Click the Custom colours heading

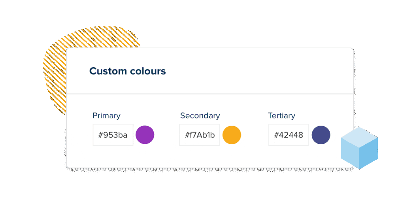click(127, 71)
